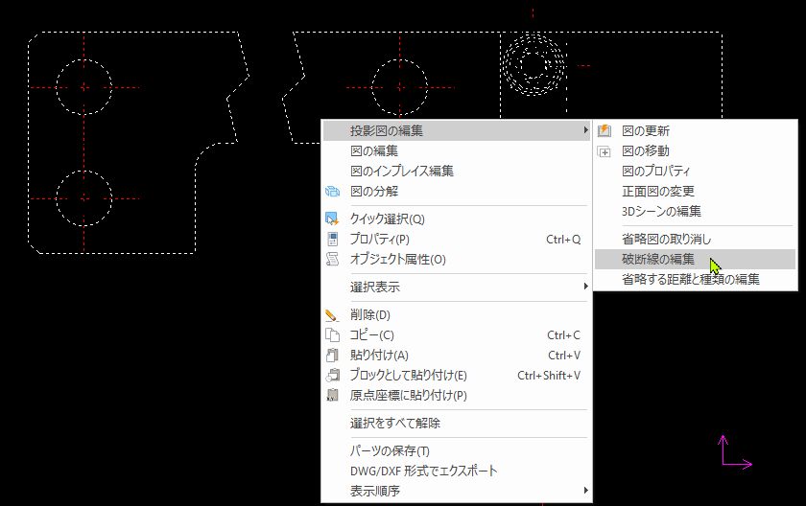
Task: Click 省略図の取り消し submenu entry
Action: tap(695, 240)
